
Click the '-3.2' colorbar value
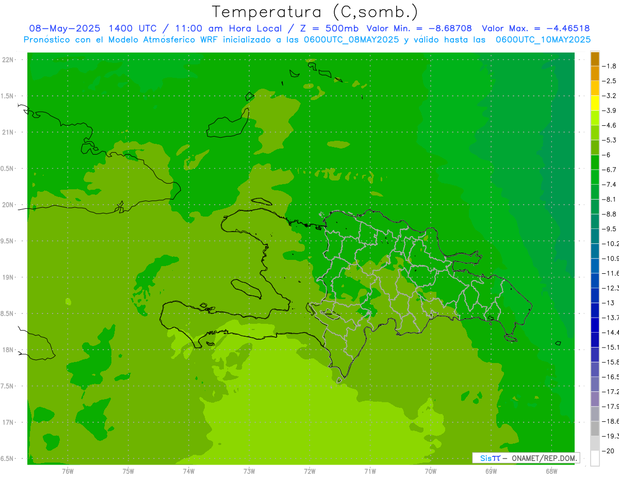pos(610,96)
